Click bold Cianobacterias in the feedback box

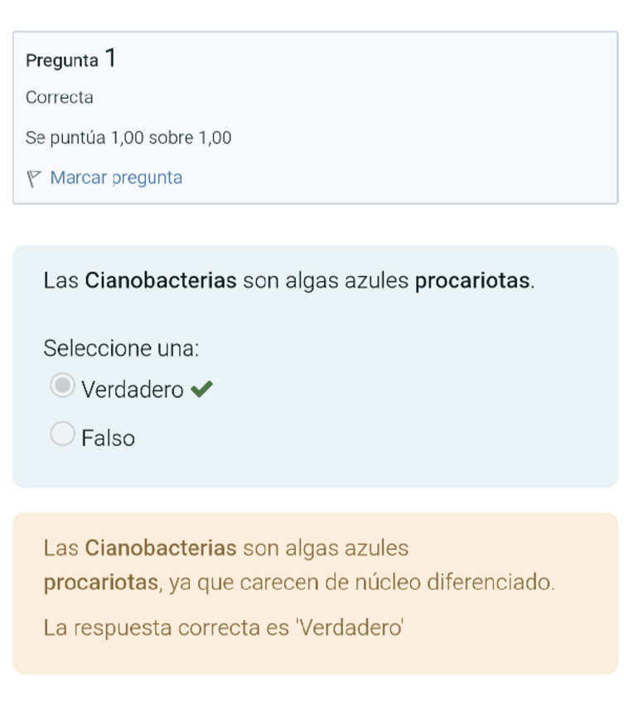pos(161,548)
